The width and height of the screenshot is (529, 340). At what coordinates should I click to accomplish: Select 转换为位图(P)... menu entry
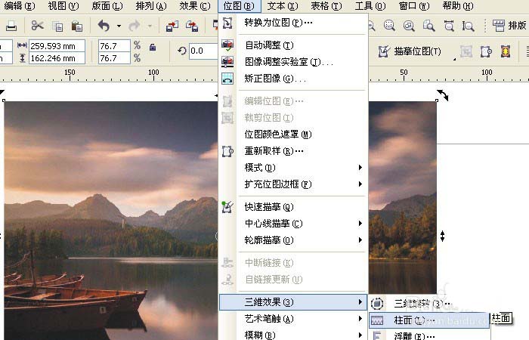click(x=293, y=23)
